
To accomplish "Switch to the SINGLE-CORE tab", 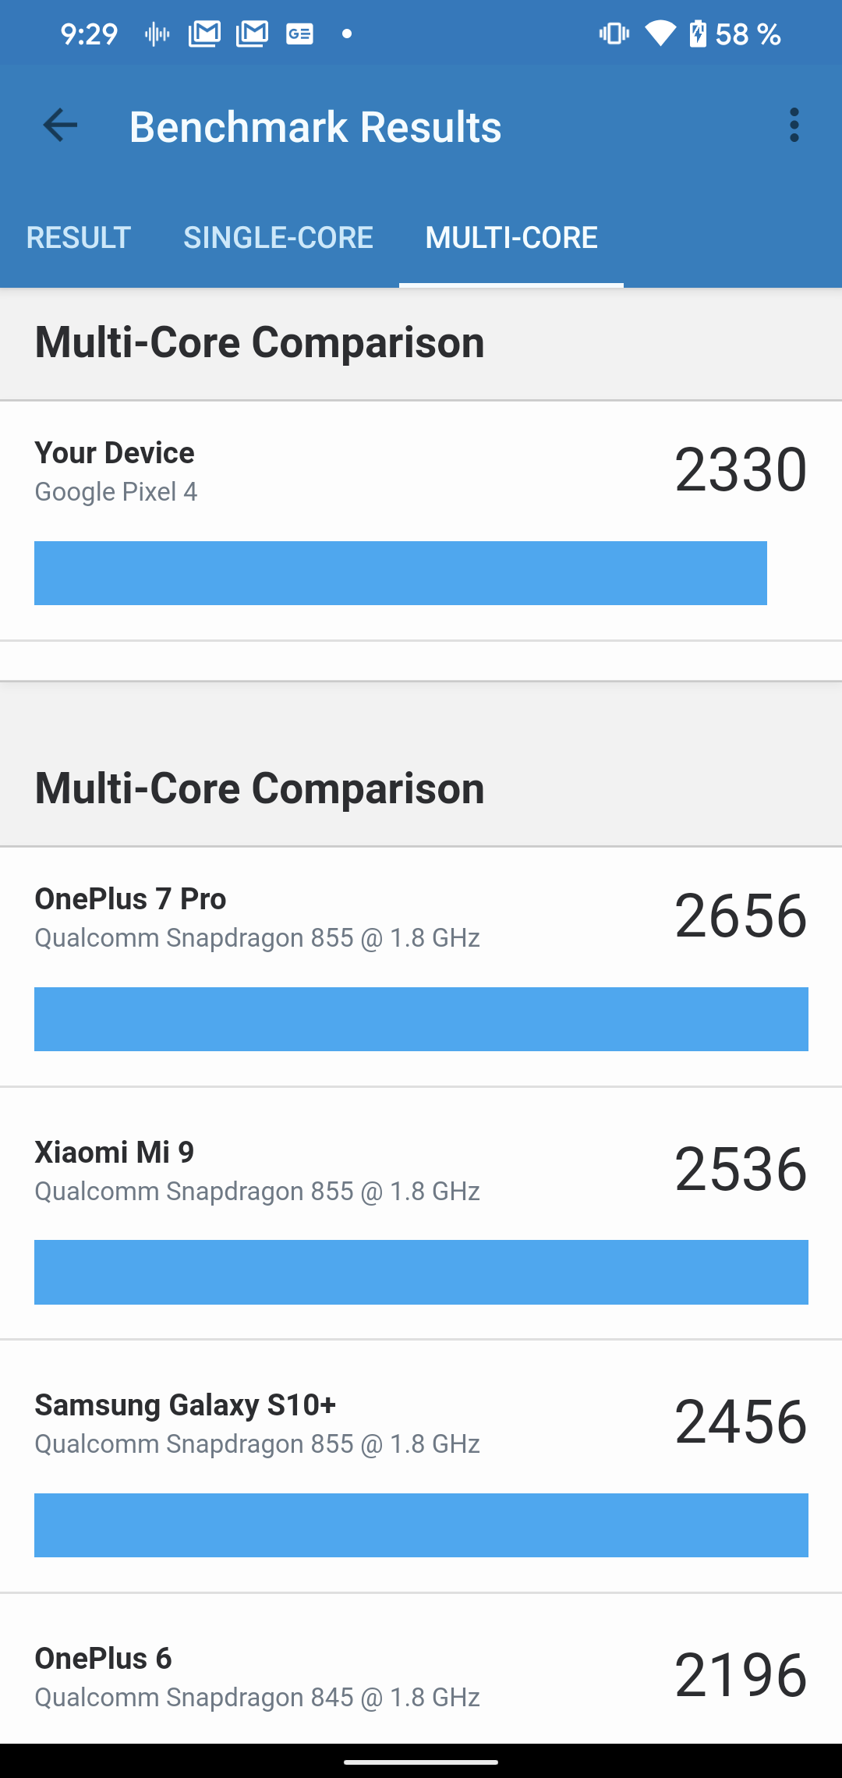I will [x=278, y=238].
